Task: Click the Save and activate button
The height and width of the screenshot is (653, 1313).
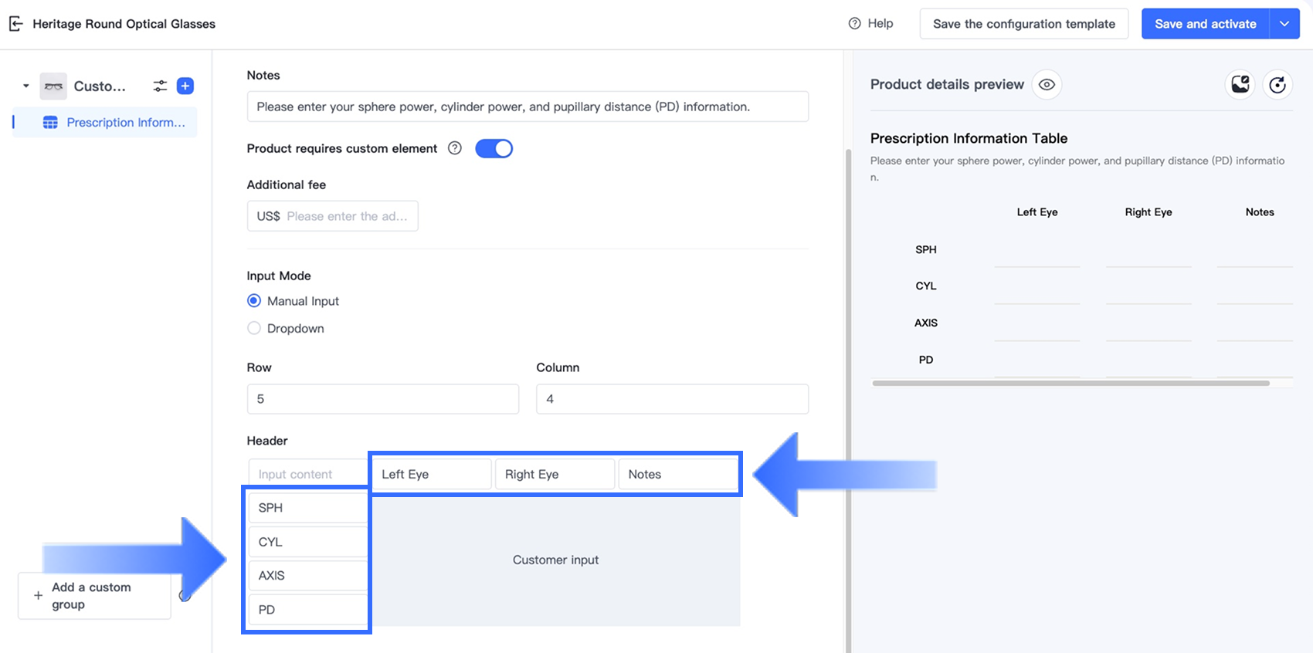Action: point(1205,24)
